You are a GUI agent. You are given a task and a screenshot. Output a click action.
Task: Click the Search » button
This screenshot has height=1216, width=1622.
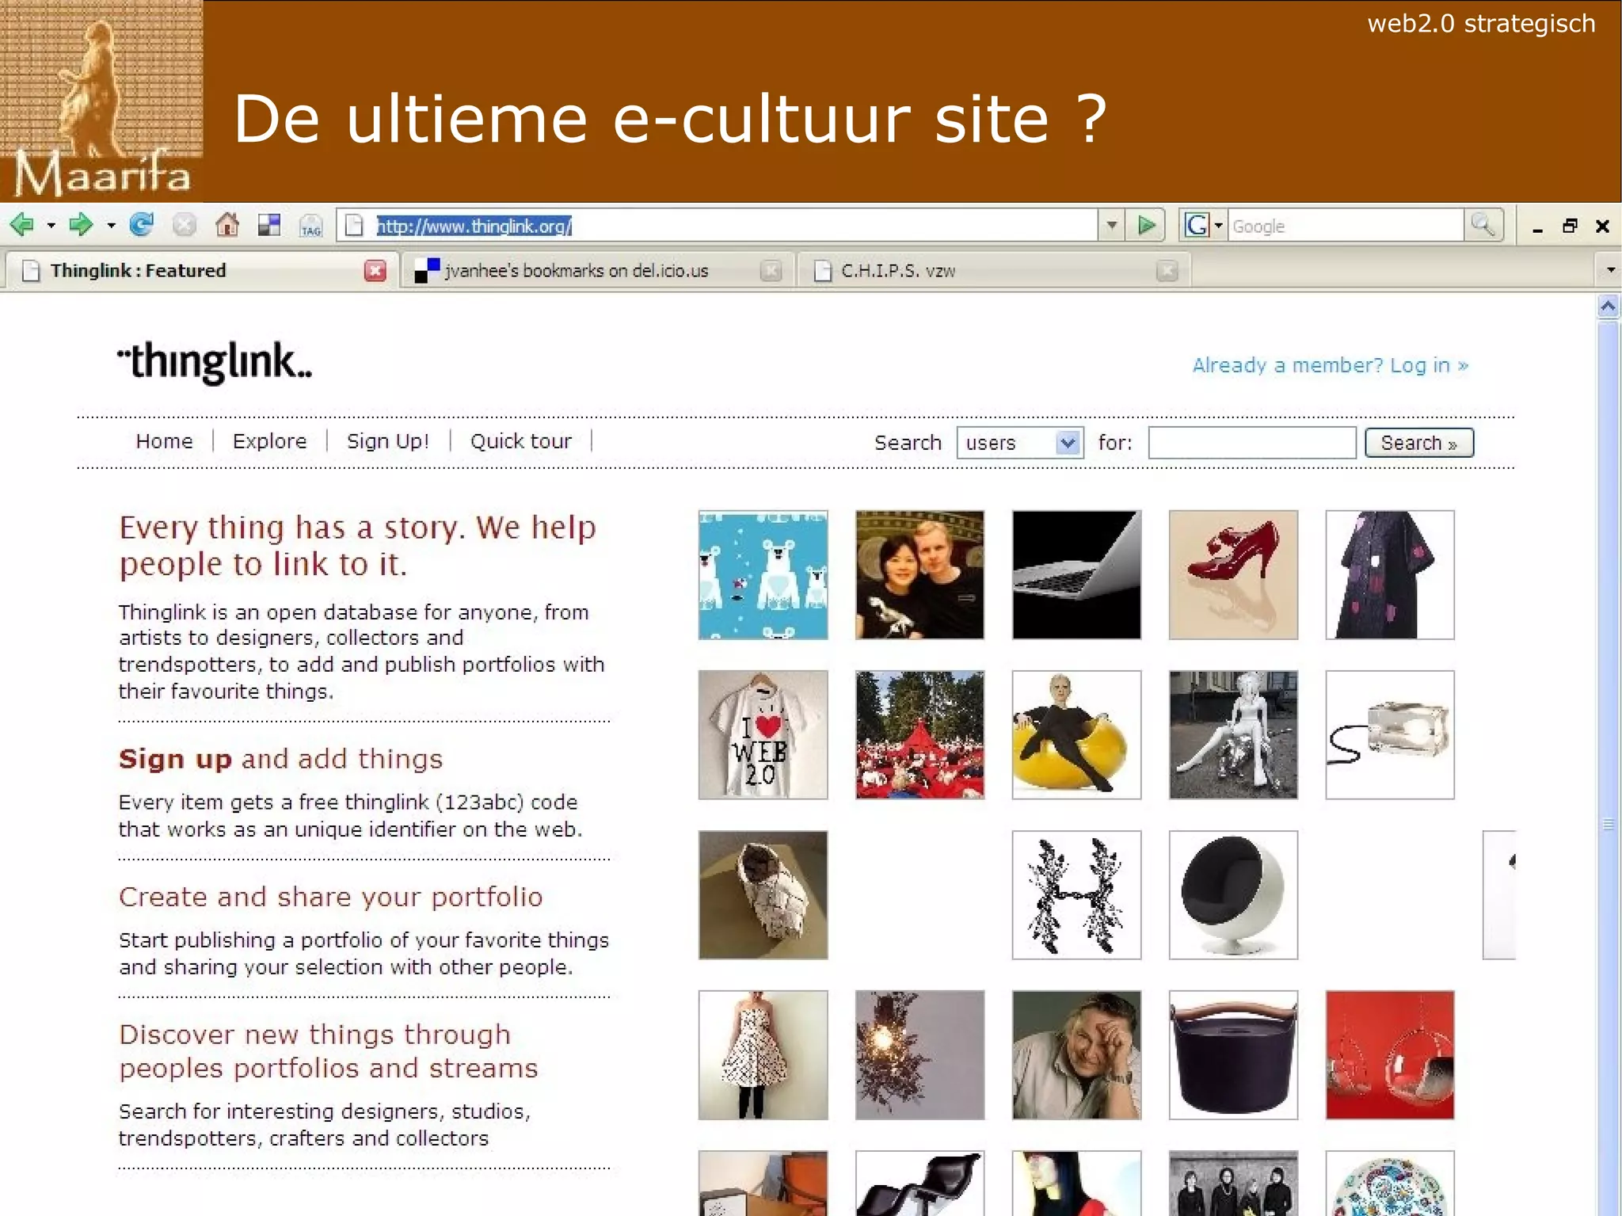(x=1419, y=443)
